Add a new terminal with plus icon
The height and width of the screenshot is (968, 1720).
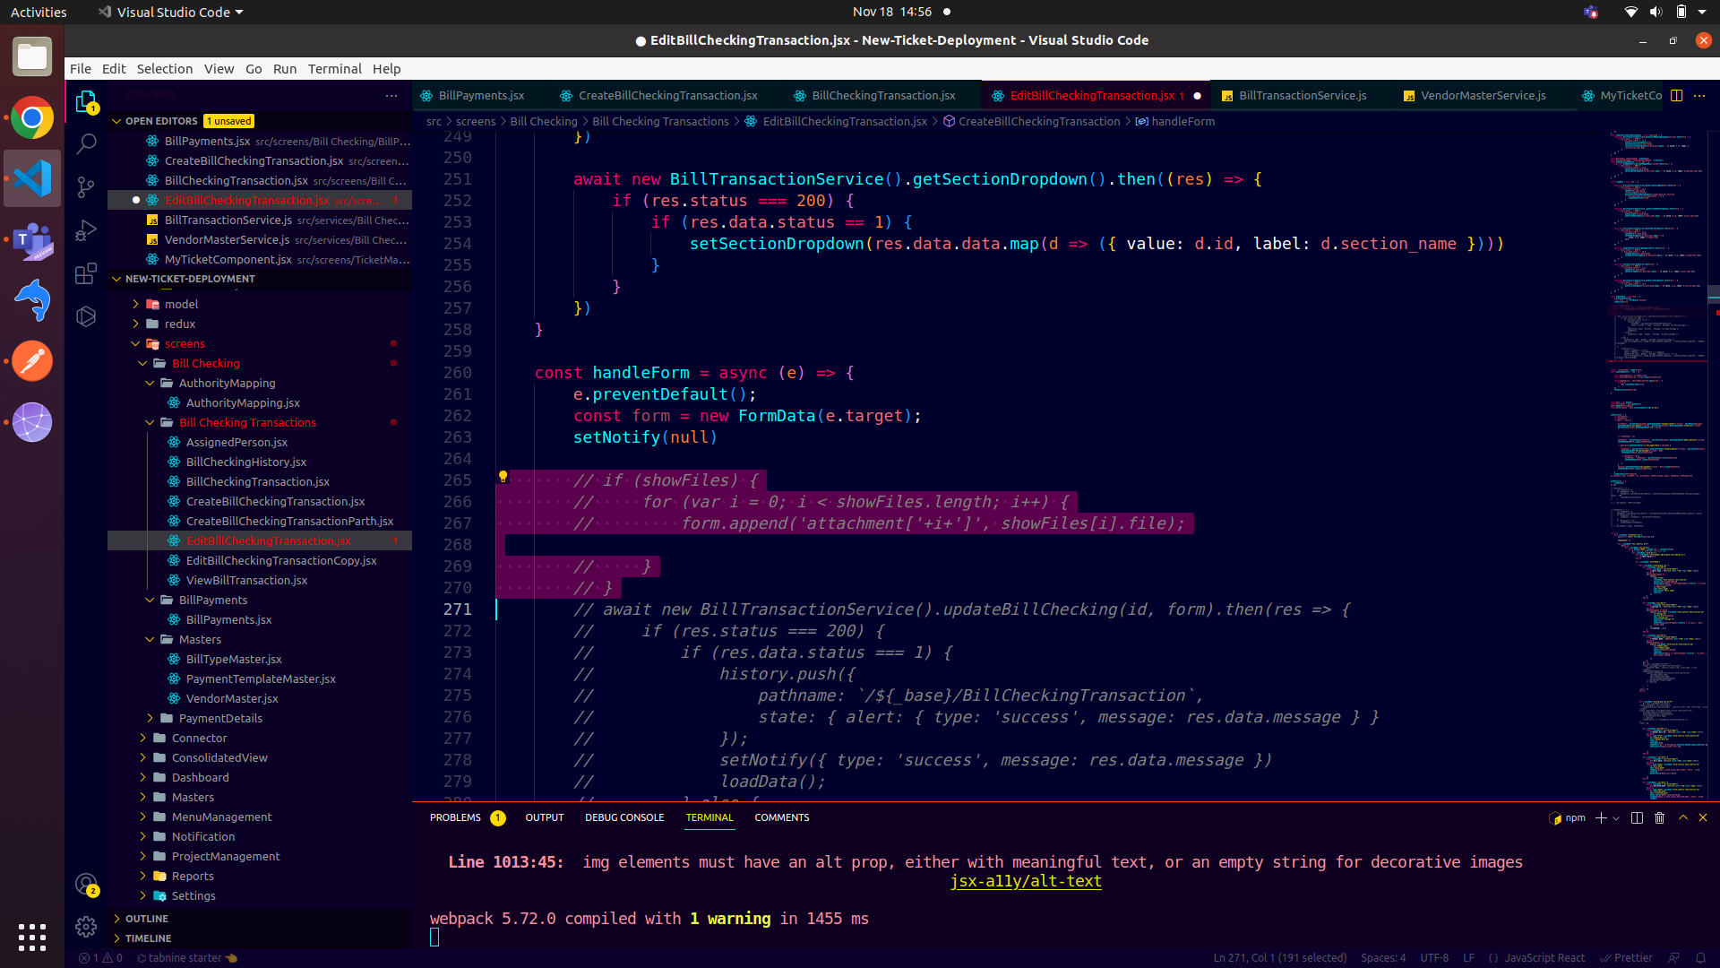(1601, 817)
